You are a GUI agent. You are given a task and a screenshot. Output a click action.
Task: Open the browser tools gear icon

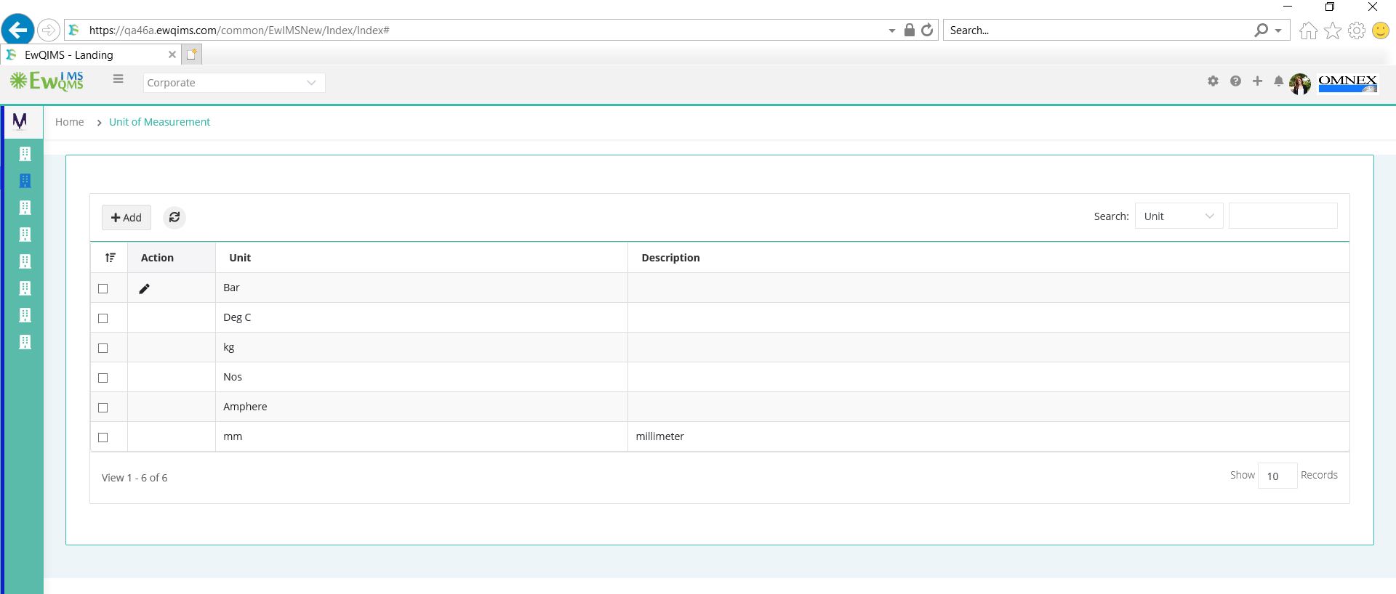tap(1357, 30)
